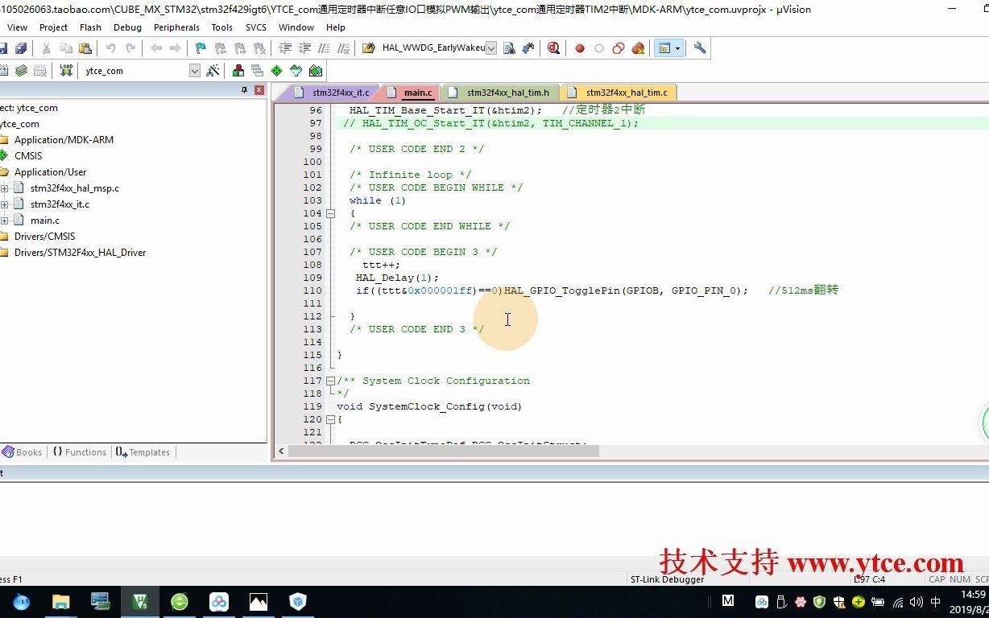This screenshot has height=618, width=989.
Task: Enable or disable the current breakpoint
Action: 600,48
